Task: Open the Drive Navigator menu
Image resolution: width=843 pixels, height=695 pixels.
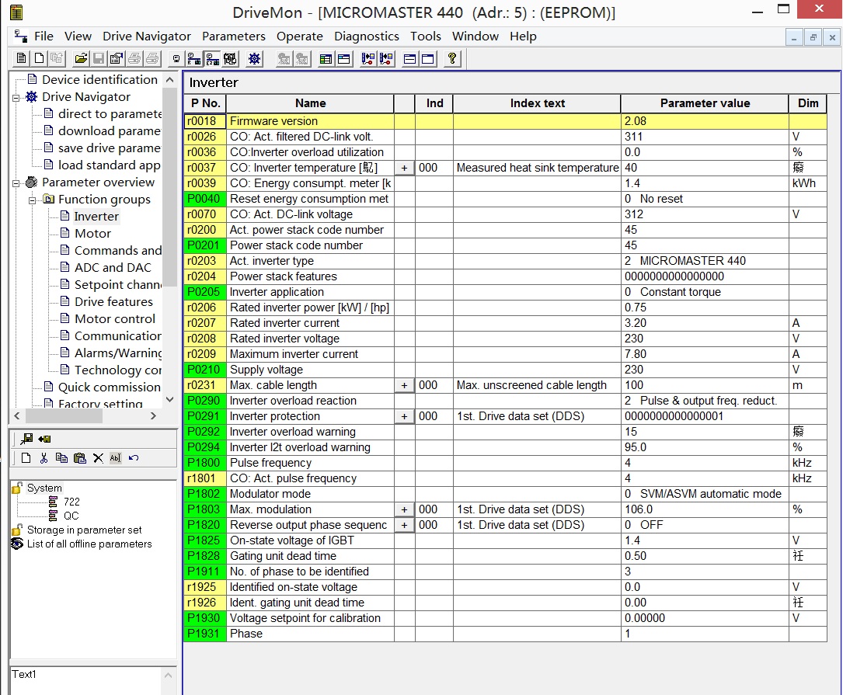Action: pyautogui.click(x=147, y=36)
